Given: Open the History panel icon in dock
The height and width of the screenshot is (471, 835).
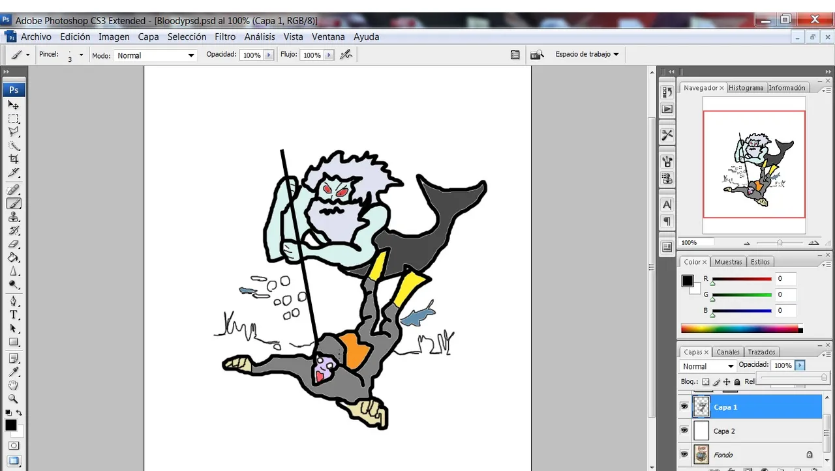Looking at the screenshot, I should pos(667,92).
